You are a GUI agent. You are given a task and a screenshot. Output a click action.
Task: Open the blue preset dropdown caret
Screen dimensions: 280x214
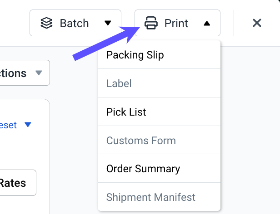coord(28,125)
